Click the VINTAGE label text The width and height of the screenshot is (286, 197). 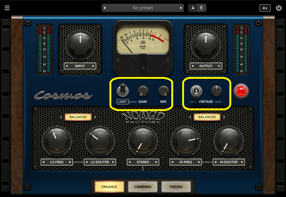[x=205, y=102]
